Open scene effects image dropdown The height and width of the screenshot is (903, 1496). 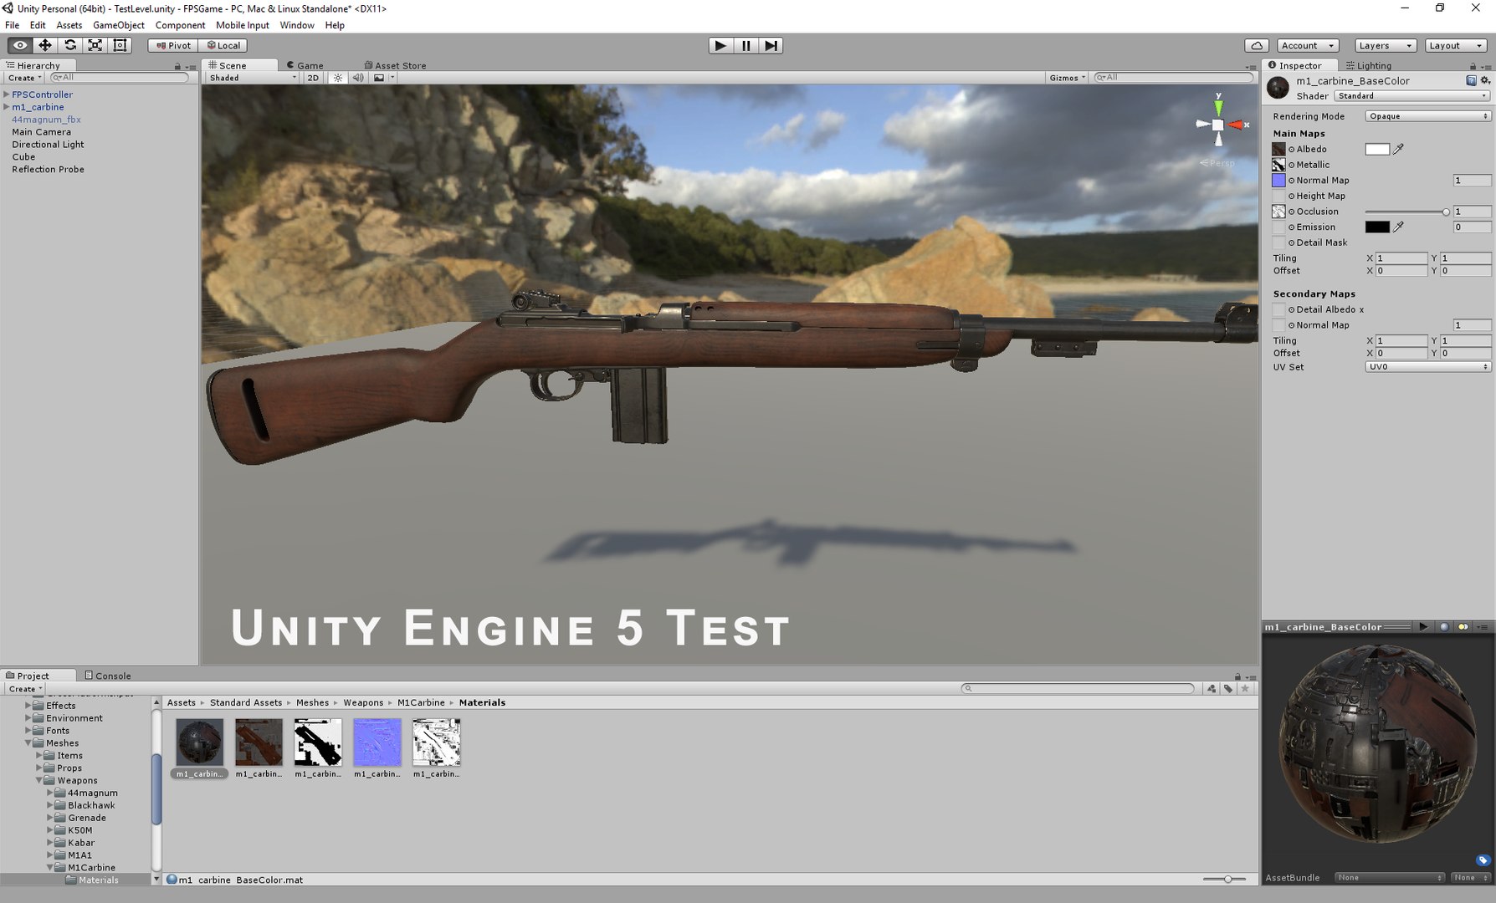pyautogui.click(x=384, y=78)
